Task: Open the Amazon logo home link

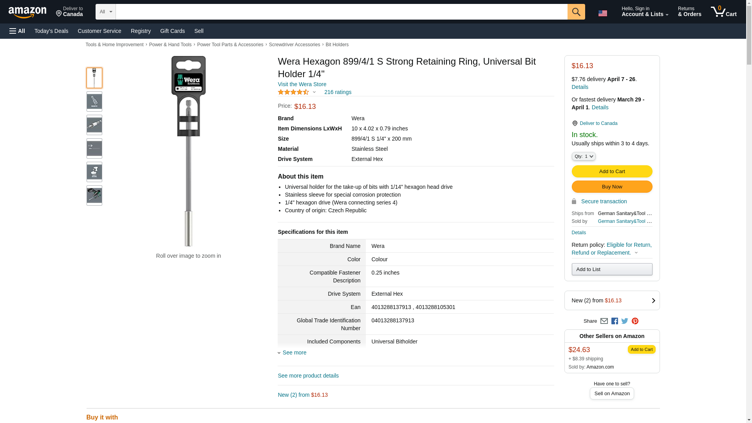Action: coord(27,12)
